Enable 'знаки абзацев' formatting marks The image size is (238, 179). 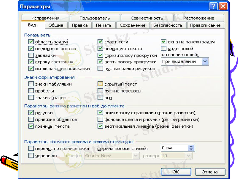[31, 98]
